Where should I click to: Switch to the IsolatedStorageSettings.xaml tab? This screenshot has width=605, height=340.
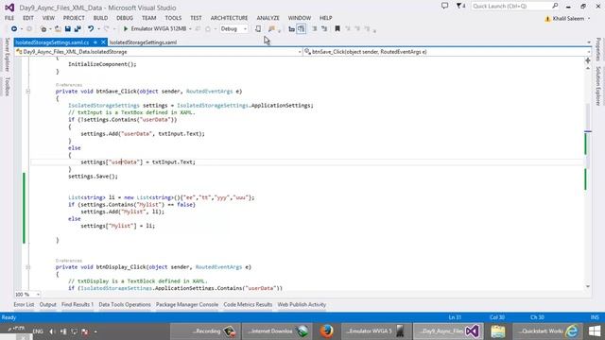(x=143, y=42)
